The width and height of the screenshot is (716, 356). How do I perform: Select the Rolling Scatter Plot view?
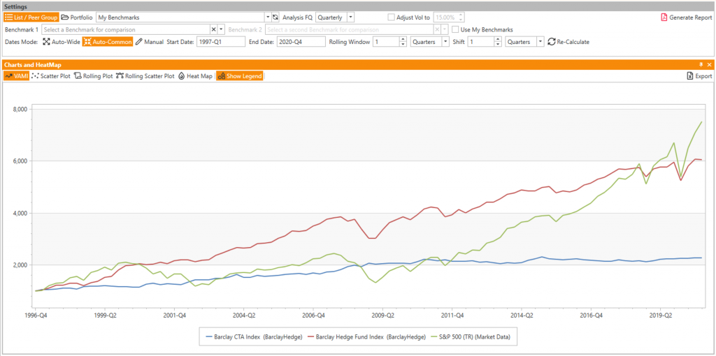click(145, 76)
